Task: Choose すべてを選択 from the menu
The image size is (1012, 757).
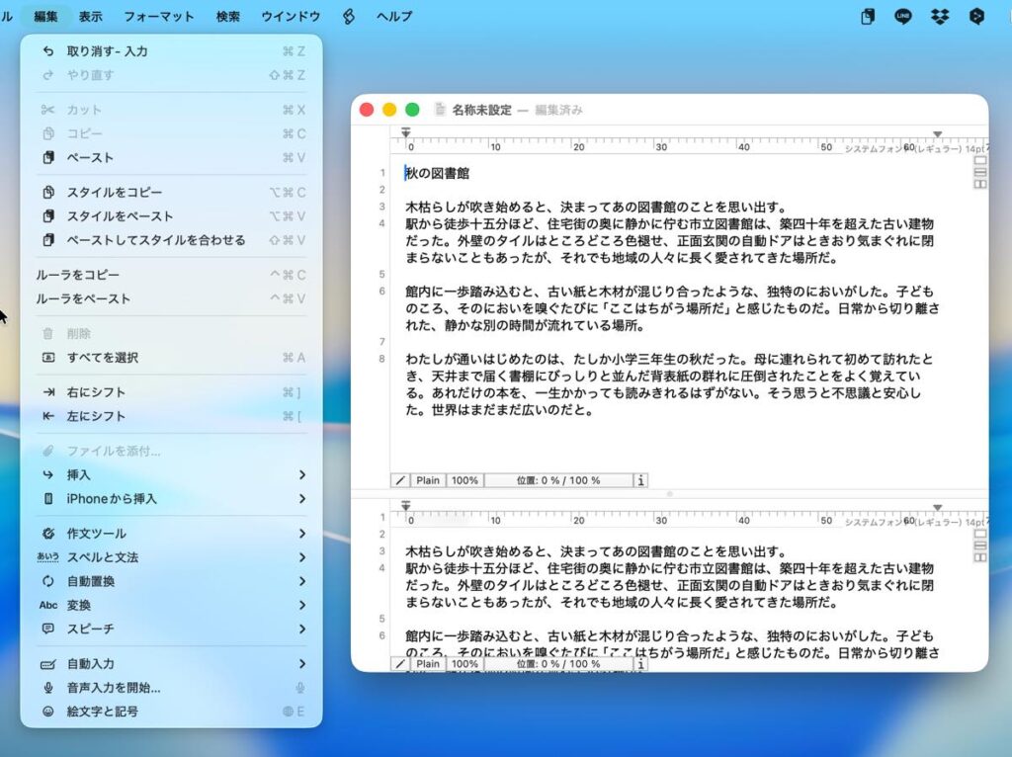Action: tap(103, 358)
